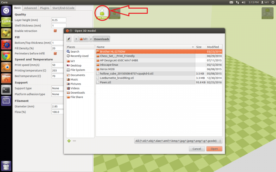The image size is (276, 172).
Task: Click the mail indicator in top panel
Action: (x=231, y=2)
